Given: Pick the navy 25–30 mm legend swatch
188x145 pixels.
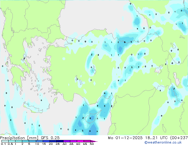Looking at the screenshot, I should point(60,141).
